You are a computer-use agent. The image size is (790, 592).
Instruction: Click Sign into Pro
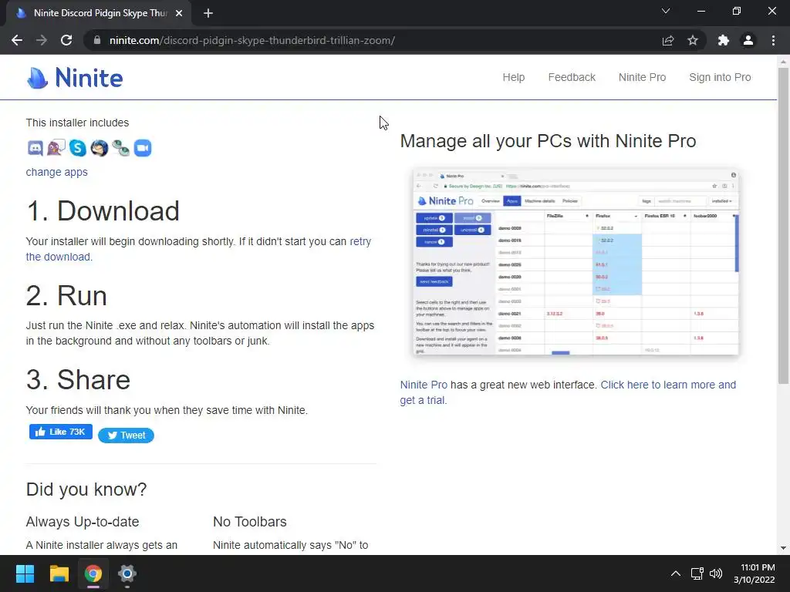coord(720,77)
